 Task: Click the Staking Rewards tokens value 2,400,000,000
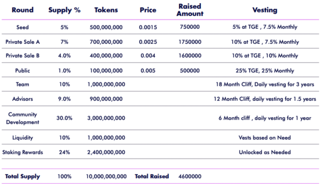106,152
